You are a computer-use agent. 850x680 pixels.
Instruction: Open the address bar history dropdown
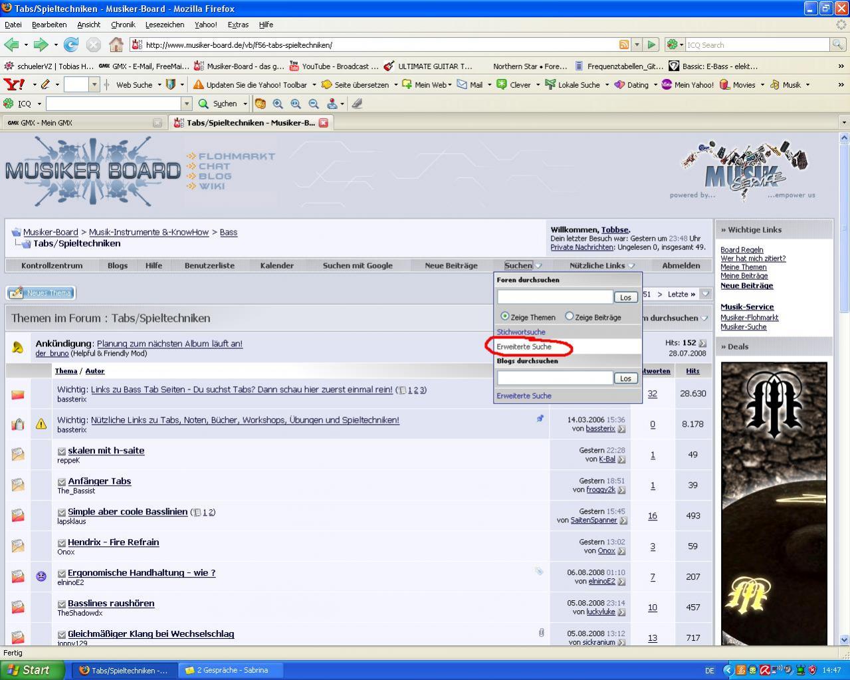coord(637,45)
